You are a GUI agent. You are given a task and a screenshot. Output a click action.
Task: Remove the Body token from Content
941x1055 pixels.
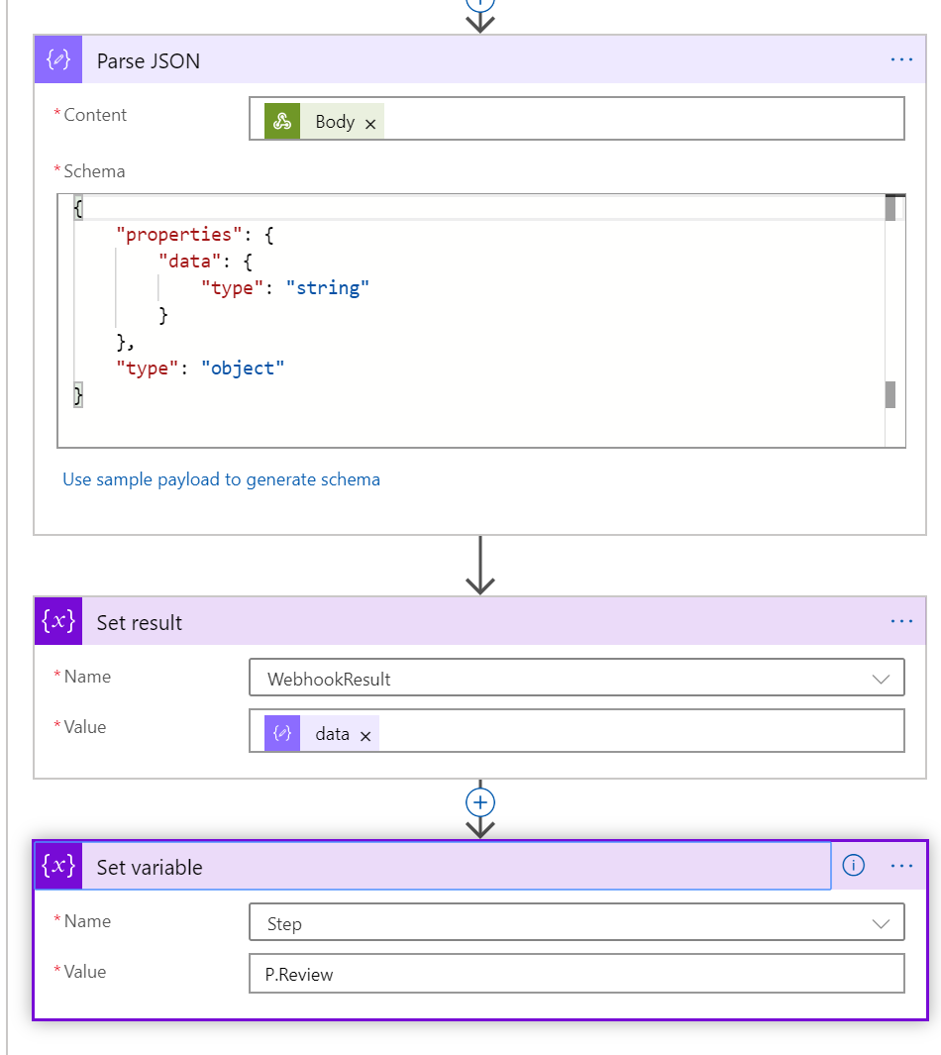pos(370,123)
